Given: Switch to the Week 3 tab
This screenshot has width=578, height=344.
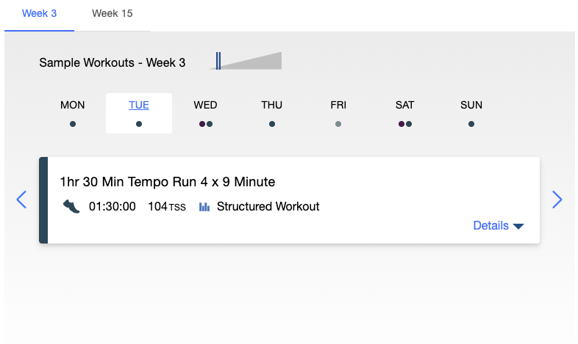Looking at the screenshot, I should point(39,14).
